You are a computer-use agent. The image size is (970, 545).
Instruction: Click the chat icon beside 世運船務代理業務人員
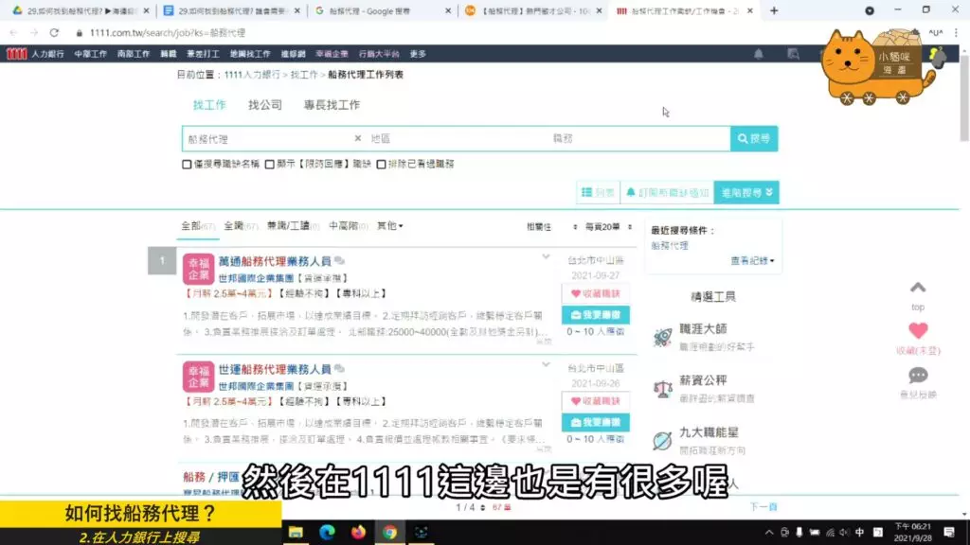(339, 369)
